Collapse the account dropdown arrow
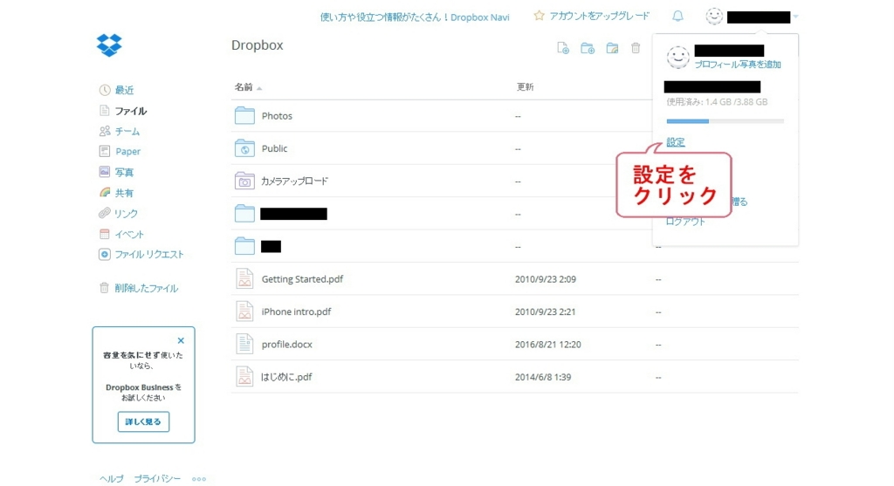 click(795, 17)
